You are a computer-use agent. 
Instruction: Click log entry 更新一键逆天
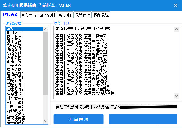[x=80, y=36]
